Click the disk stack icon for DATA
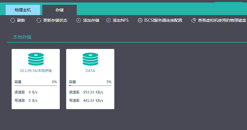The image size is (247, 130). click(x=90, y=59)
